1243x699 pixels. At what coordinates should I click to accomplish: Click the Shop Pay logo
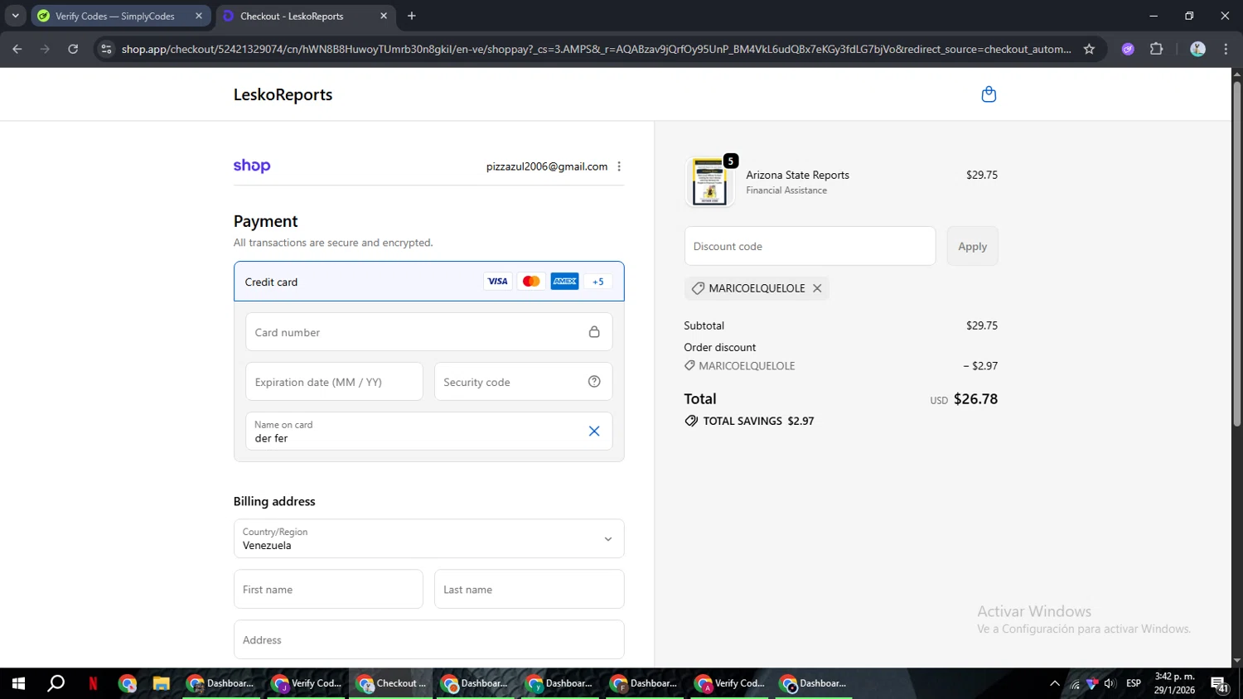pos(252,166)
